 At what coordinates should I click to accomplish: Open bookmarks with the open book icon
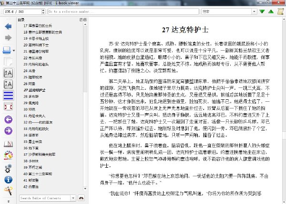tap(8, 144)
